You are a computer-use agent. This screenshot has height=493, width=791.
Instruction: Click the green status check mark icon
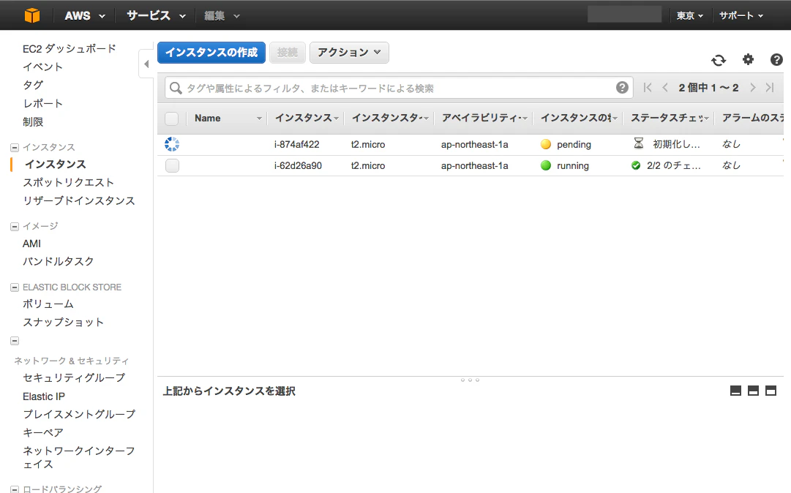click(x=636, y=165)
